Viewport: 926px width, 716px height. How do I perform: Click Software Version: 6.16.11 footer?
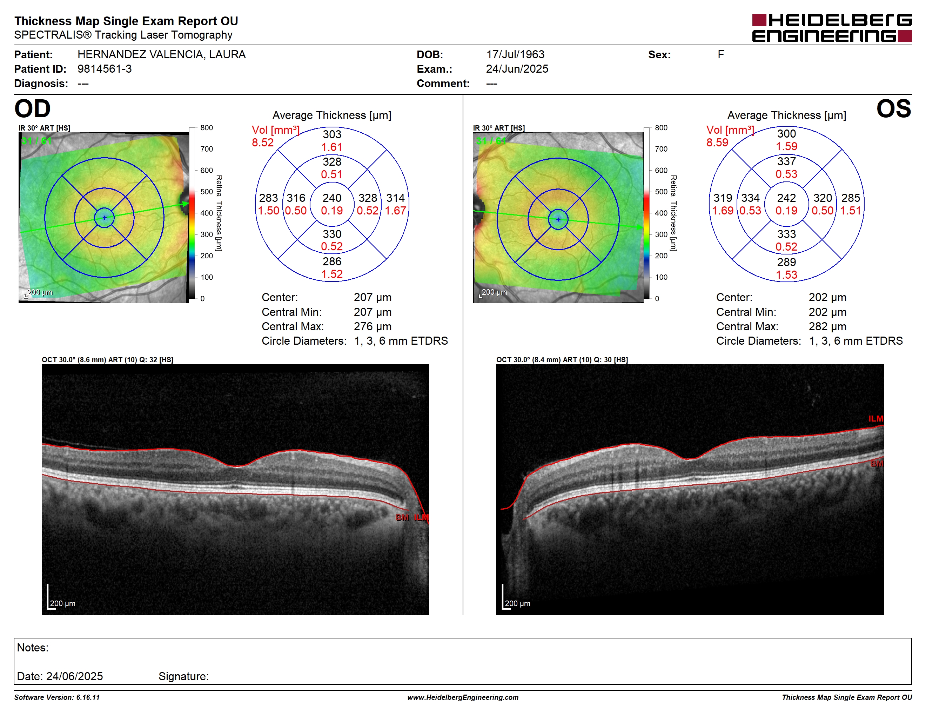[57, 697]
